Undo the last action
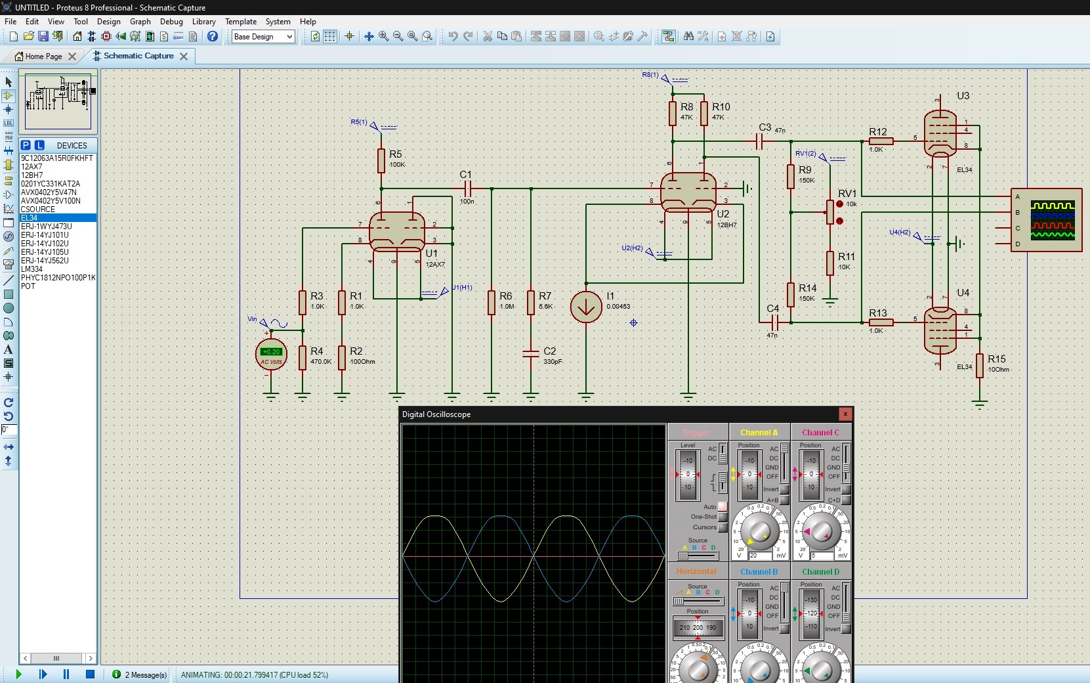1090x683 pixels. click(x=453, y=37)
